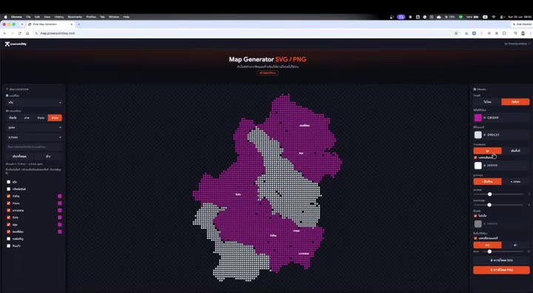Edit the C81EA9 hex value field
Image resolution: width=533 pixels, height=293 pixels.
[506, 118]
